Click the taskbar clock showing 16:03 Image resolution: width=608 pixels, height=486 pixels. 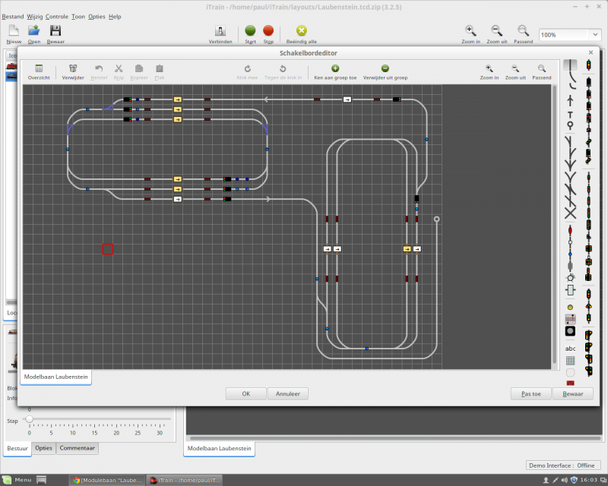(x=588, y=480)
